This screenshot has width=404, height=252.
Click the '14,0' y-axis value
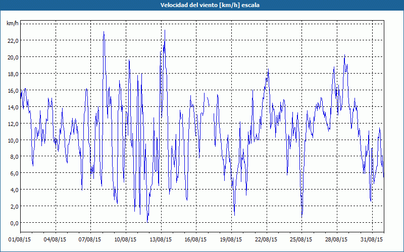[13, 107]
